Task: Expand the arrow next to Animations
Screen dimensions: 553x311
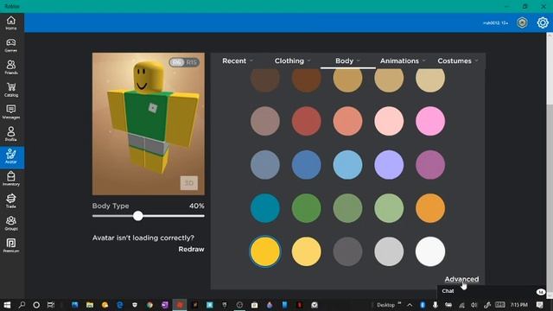Action: [x=424, y=61]
